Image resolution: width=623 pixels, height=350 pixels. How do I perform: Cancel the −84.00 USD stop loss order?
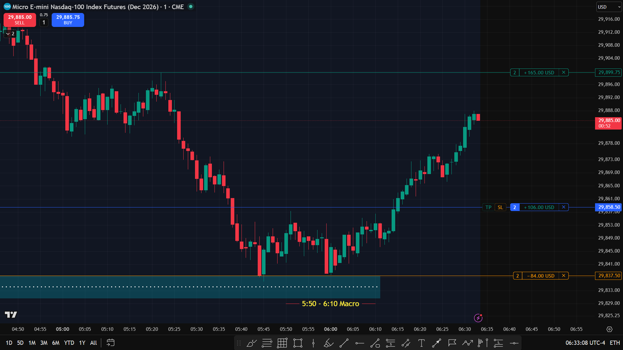pyautogui.click(x=564, y=276)
